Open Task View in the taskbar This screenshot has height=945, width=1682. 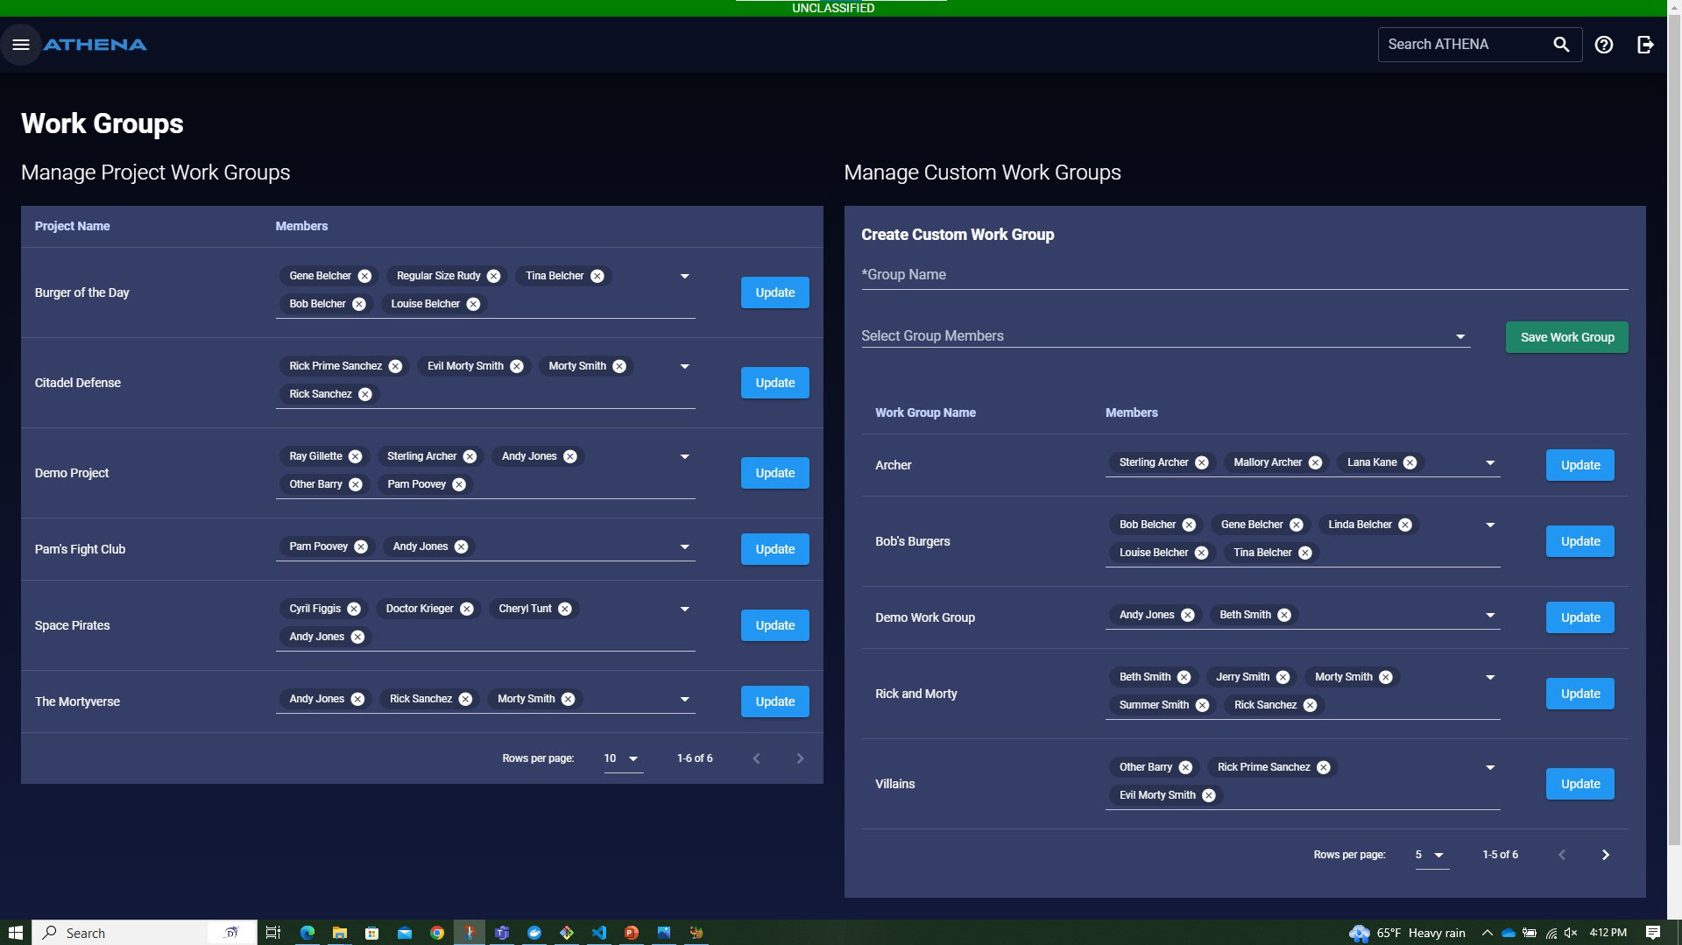click(x=273, y=933)
